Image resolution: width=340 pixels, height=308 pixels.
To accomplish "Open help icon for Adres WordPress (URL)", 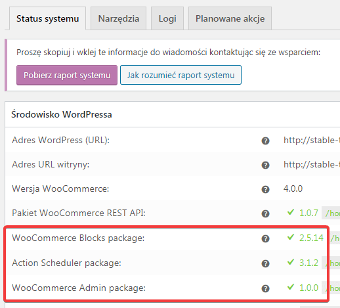I will pos(265,141).
